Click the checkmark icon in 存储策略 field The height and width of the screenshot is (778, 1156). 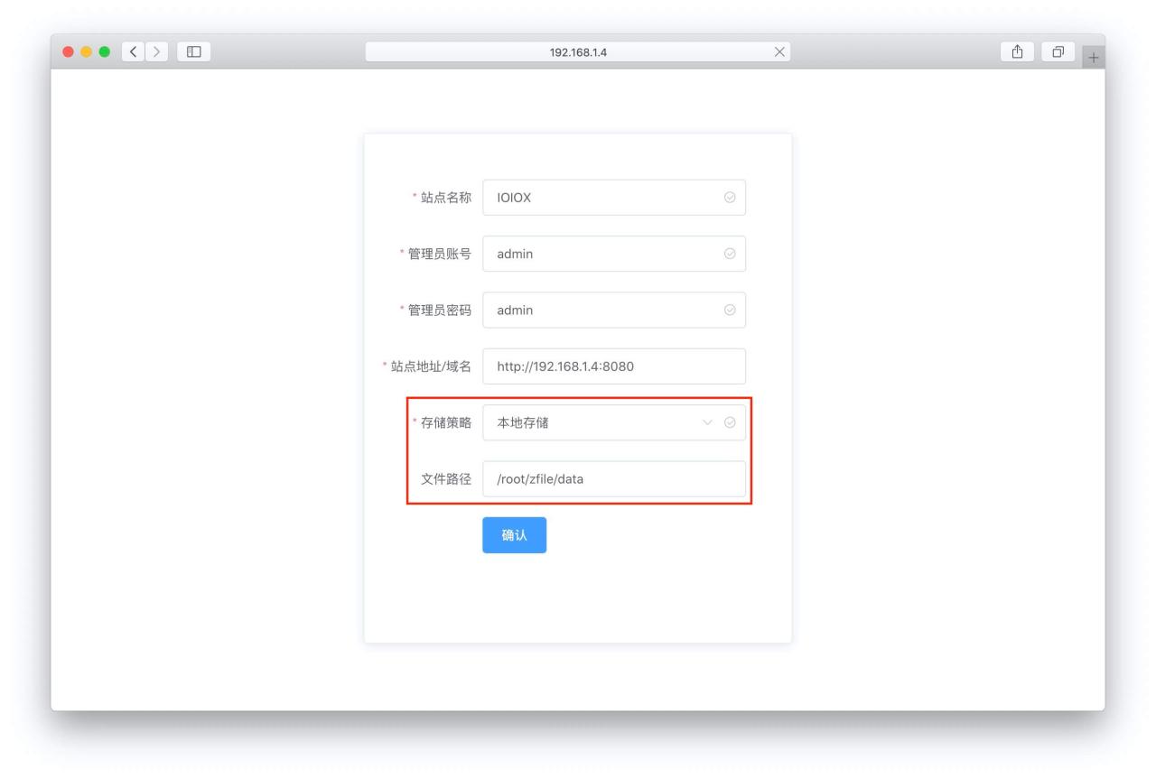(730, 421)
